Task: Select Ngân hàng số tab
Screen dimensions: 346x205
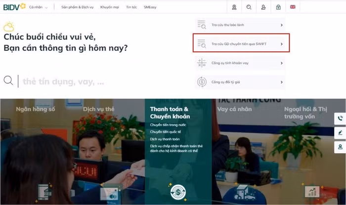Action: (35, 109)
